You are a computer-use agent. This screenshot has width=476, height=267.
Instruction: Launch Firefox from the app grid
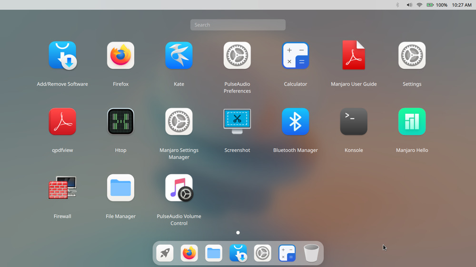[x=120, y=56]
